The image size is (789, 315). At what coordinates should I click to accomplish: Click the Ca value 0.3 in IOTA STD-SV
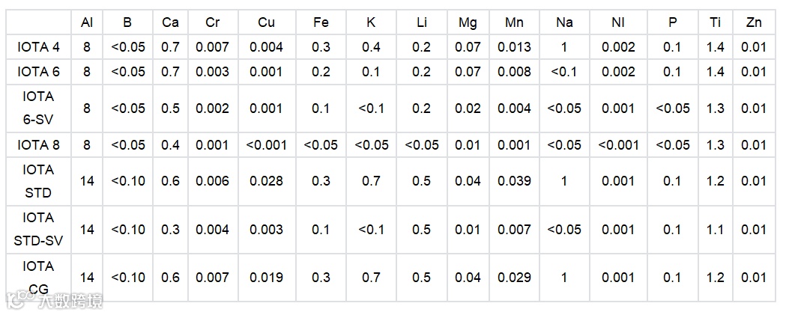point(170,229)
